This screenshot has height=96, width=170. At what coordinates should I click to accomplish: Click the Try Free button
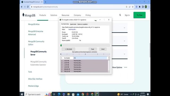pos(139,15)
